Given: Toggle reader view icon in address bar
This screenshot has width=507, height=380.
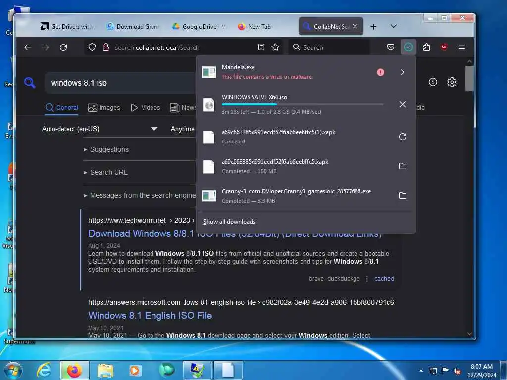Looking at the screenshot, I should click(x=261, y=47).
